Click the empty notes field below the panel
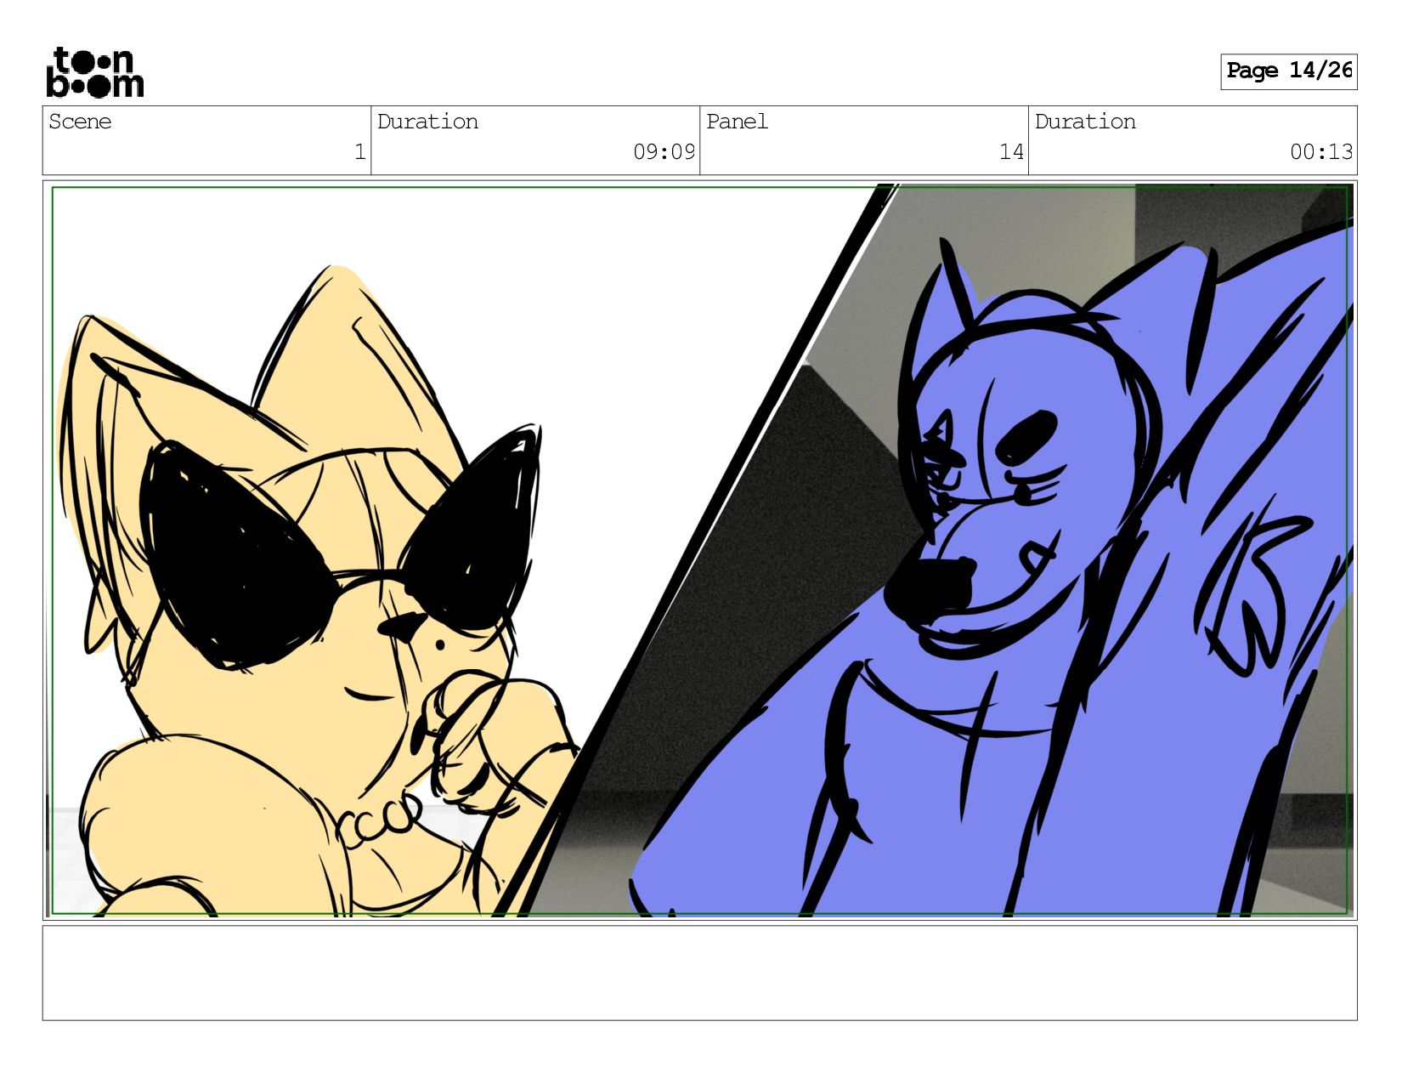 point(699,973)
